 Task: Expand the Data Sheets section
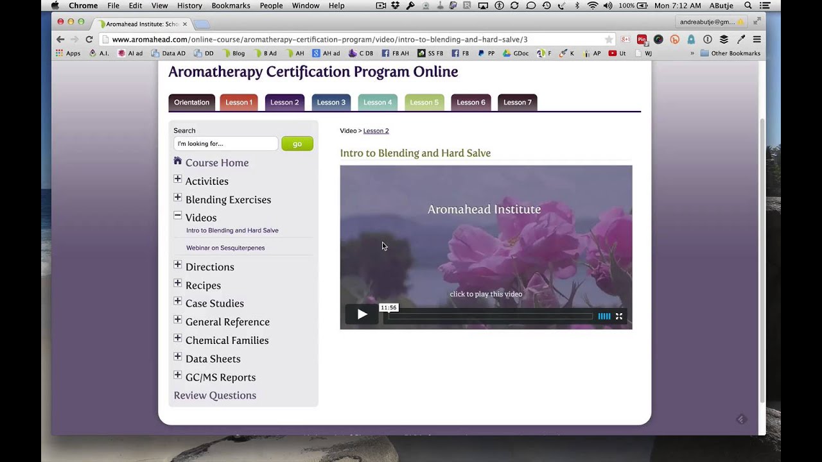click(x=178, y=357)
